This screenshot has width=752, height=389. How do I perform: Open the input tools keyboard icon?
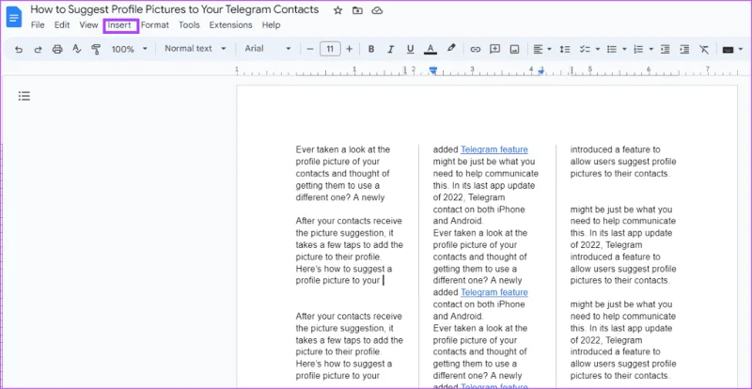(x=728, y=50)
